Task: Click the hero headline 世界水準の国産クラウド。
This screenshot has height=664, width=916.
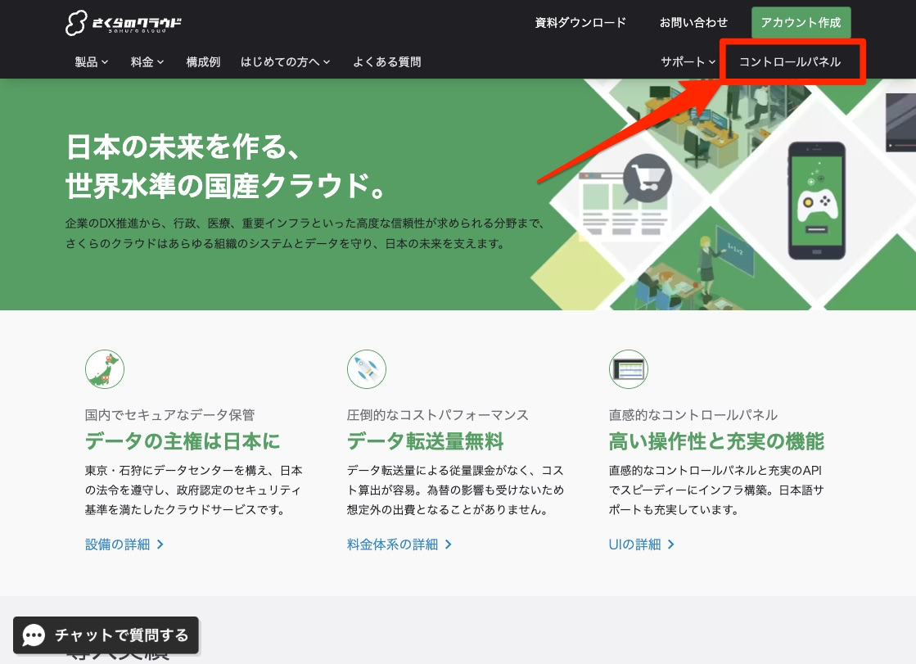Action: tap(225, 186)
